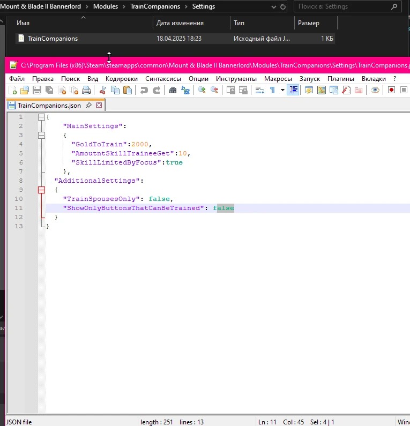This screenshot has height=426, width=410.
Task: Redo the last undone edit
Action: (x=156, y=90)
